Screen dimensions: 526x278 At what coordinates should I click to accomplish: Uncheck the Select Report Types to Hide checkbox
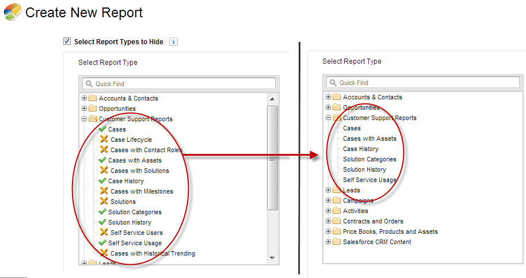[x=67, y=41]
